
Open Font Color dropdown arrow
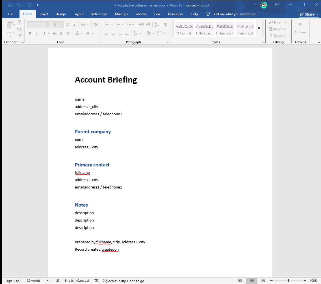pyautogui.click(x=93, y=33)
